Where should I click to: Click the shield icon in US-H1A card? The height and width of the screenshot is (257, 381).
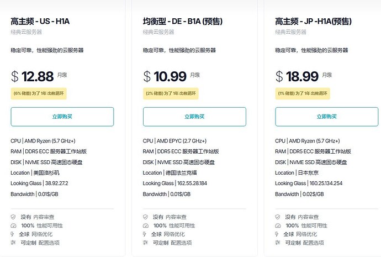13,217
